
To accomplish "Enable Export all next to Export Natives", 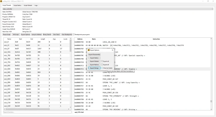I will (x=102, y=64).
